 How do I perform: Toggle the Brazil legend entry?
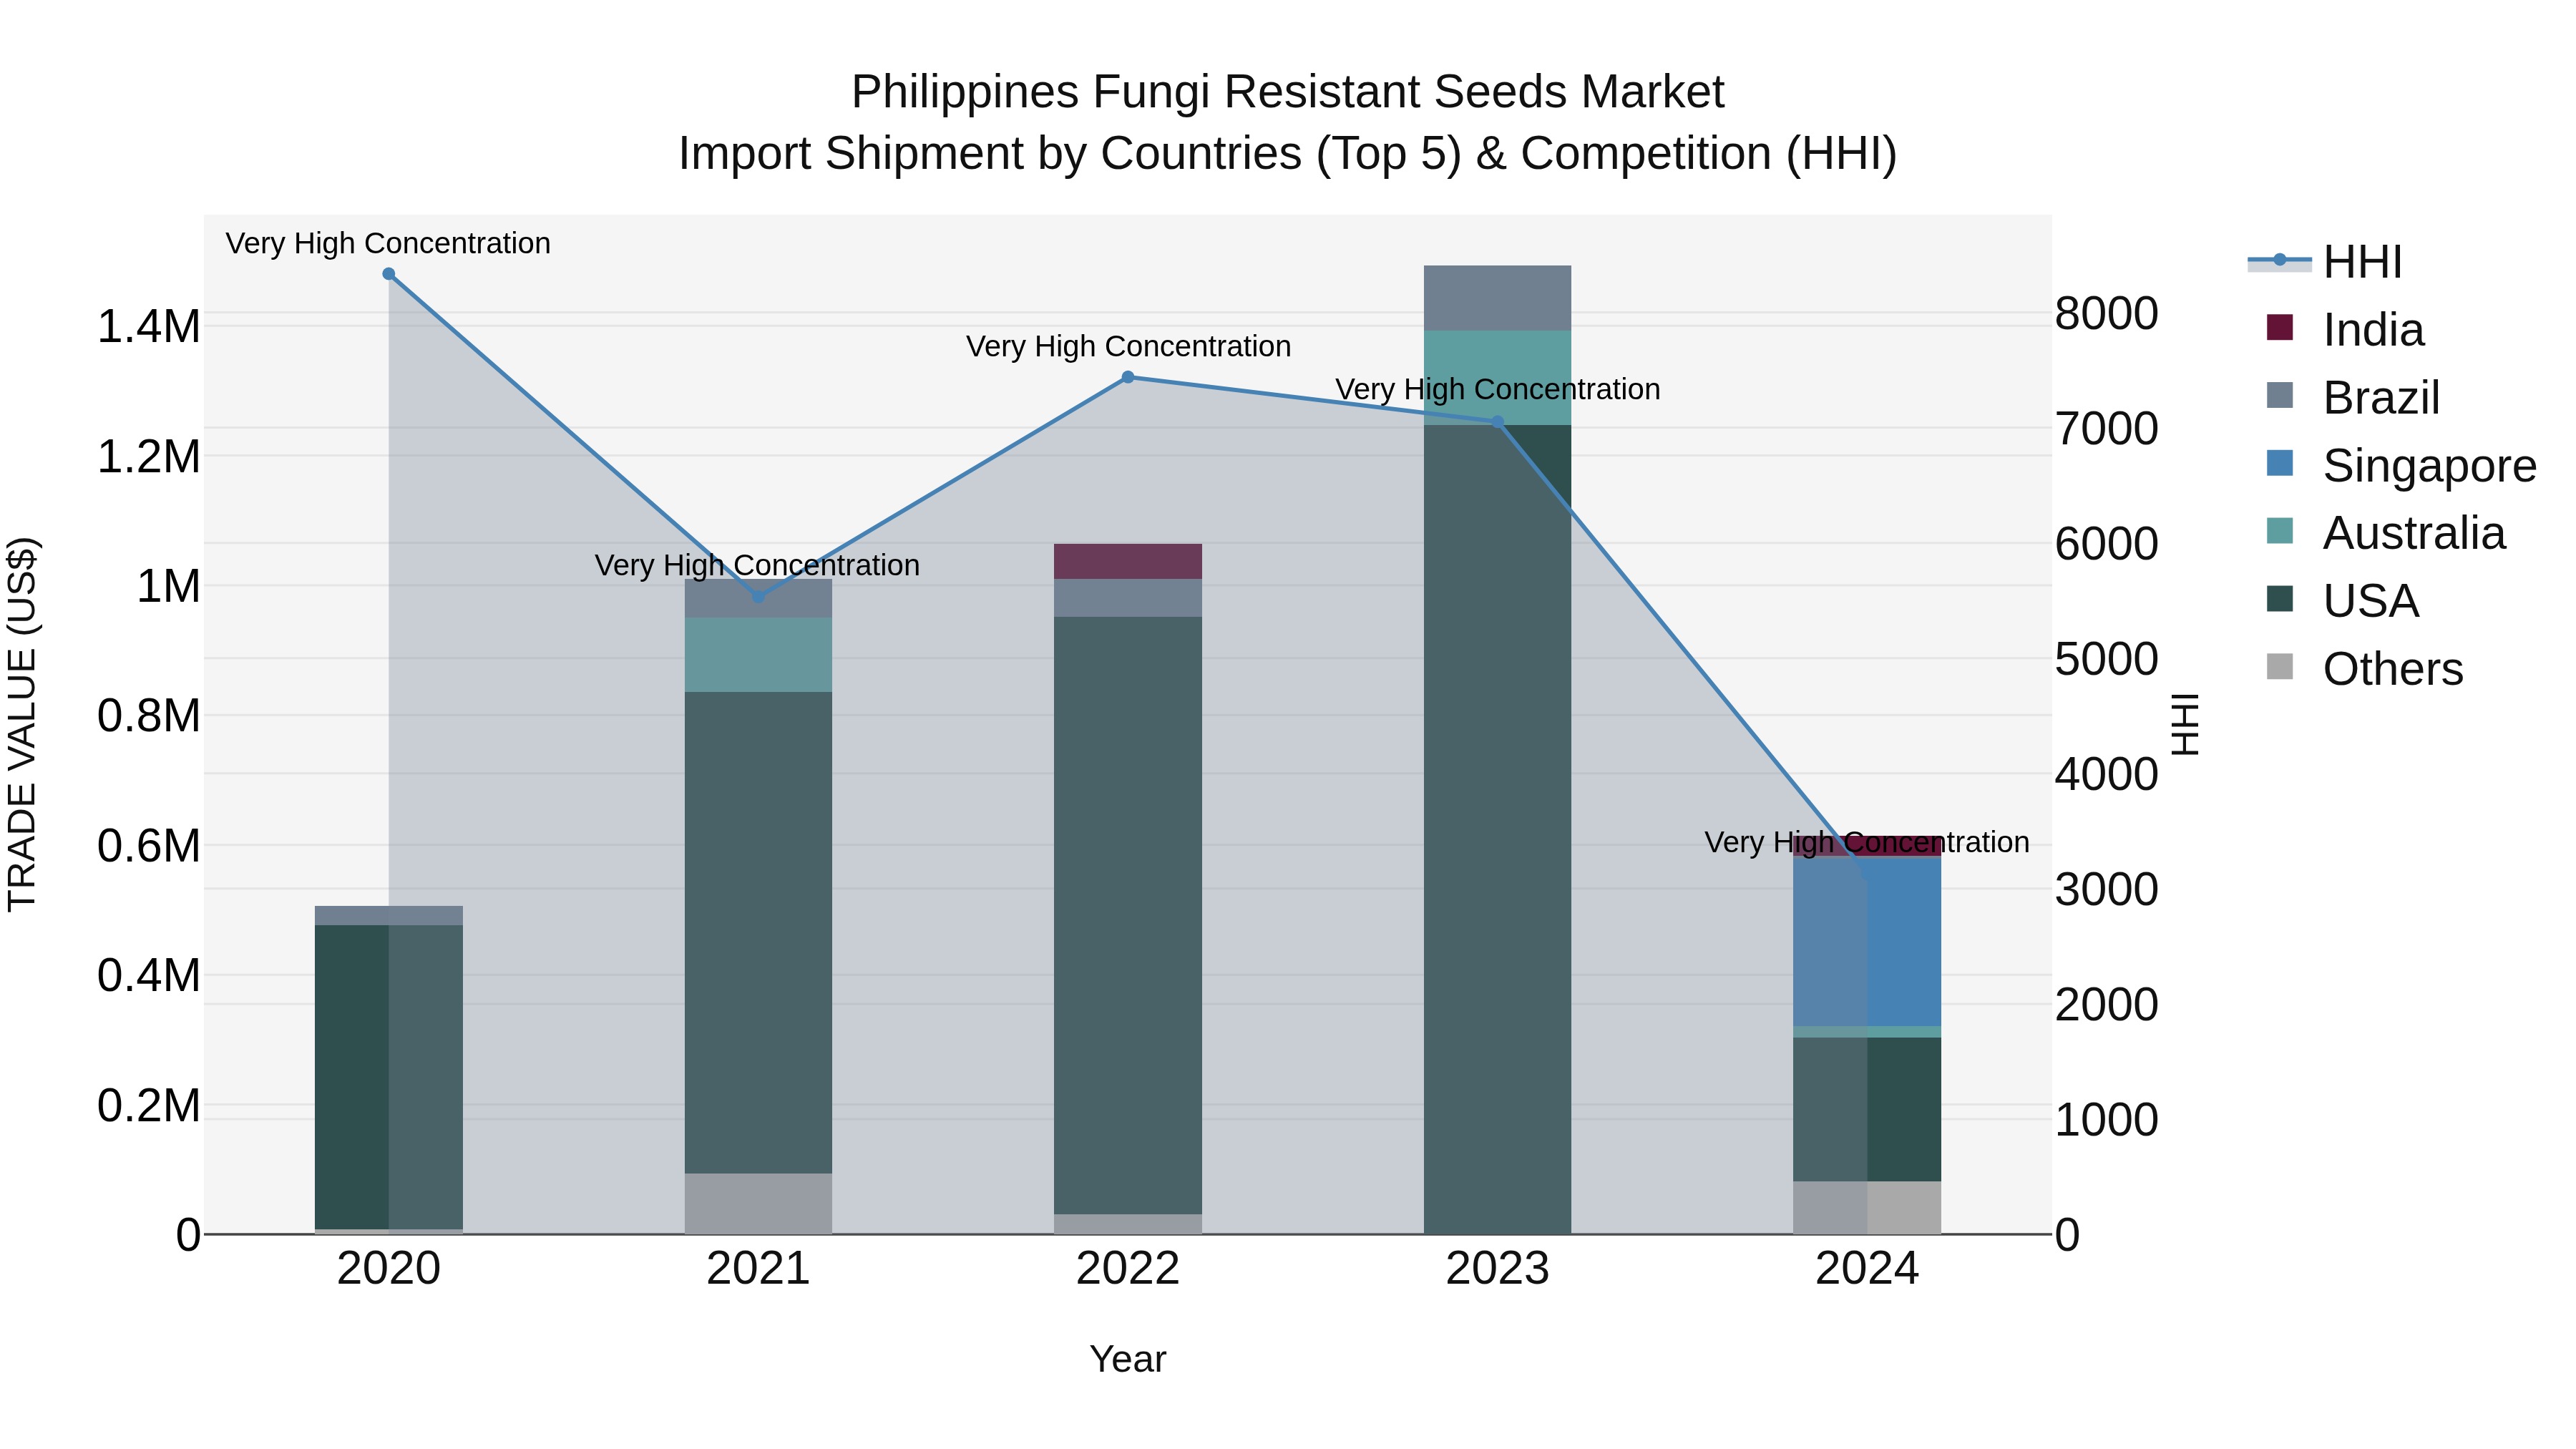2353,398
